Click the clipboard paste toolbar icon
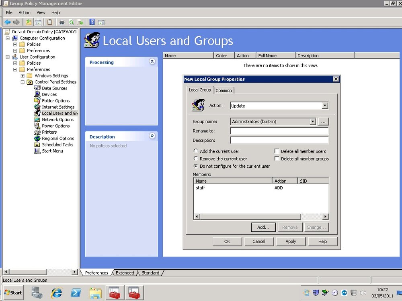This screenshot has height=301, width=402. click(50, 22)
